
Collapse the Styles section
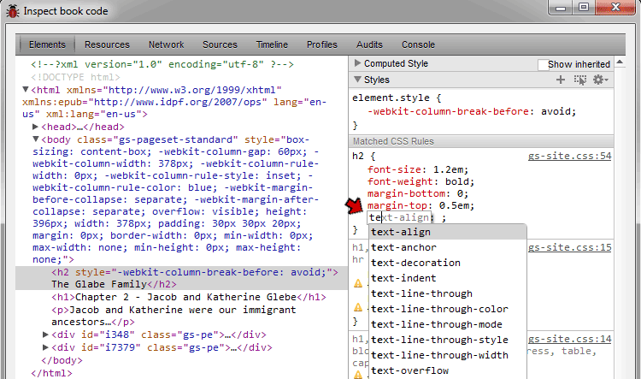pos(358,80)
